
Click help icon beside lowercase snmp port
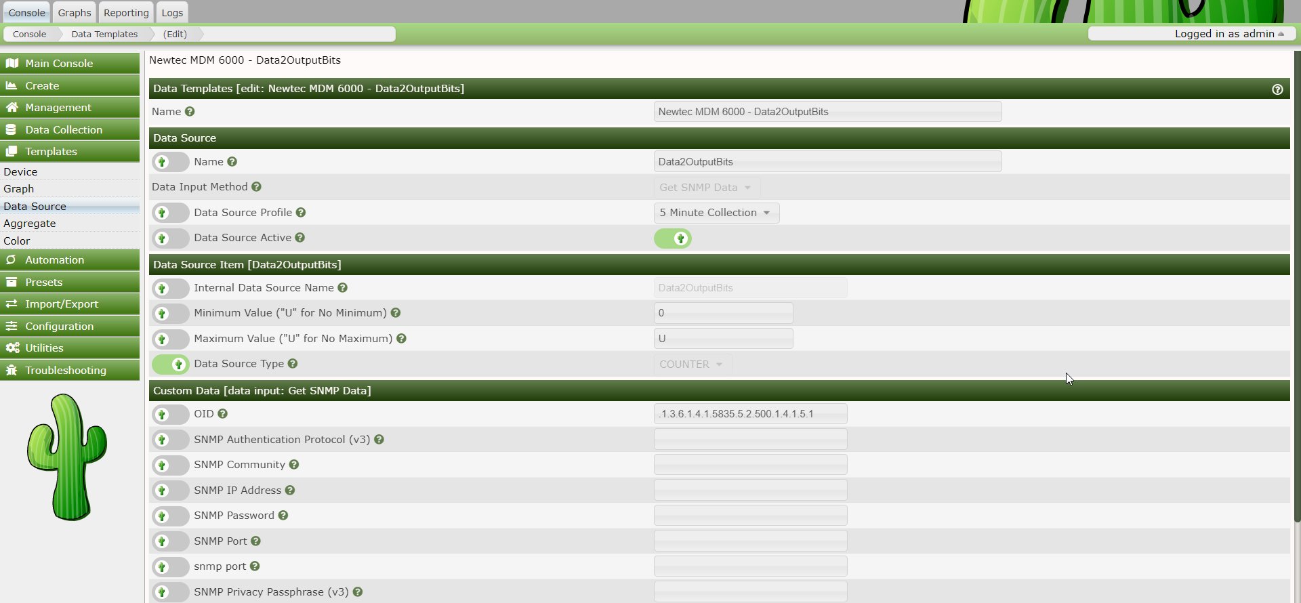coord(255,566)
